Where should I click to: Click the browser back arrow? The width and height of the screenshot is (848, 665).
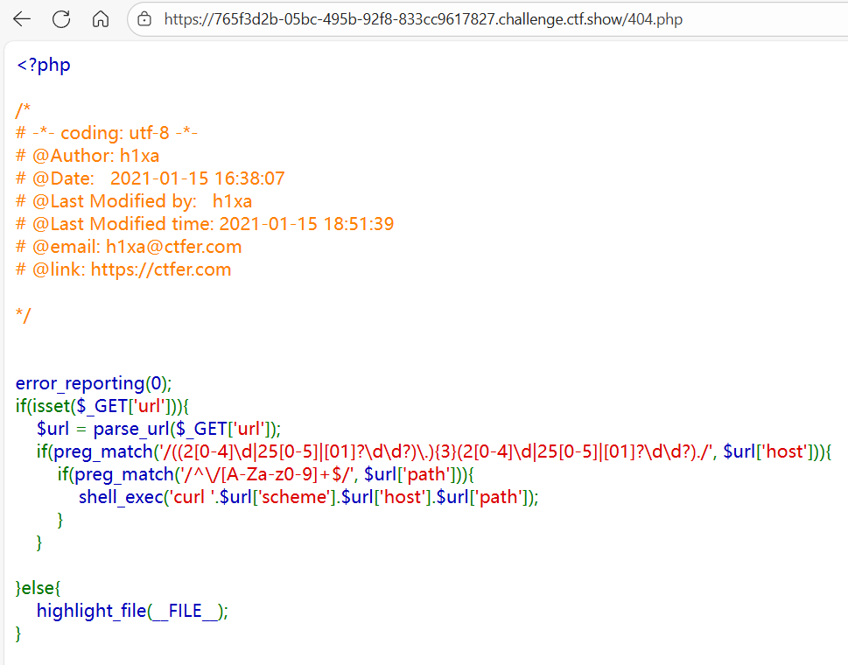(x=22, y=19)
